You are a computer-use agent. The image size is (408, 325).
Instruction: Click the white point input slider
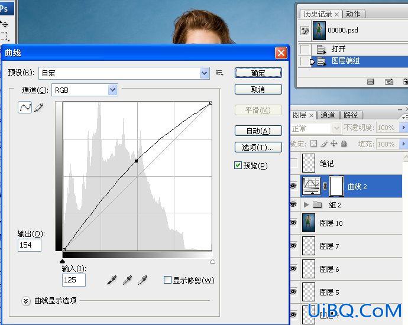coord(212,261)
